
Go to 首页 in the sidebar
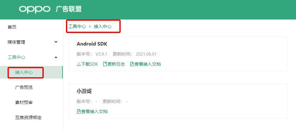coord(12,27)
